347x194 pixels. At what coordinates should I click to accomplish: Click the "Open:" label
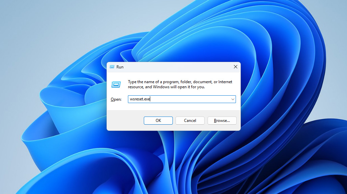[x=116, y=99]
